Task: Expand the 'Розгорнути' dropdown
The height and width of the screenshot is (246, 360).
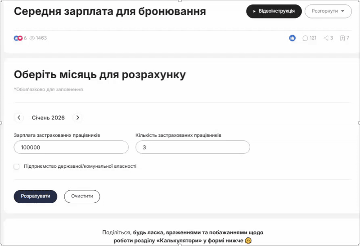Action: click(x=328, y=11)
